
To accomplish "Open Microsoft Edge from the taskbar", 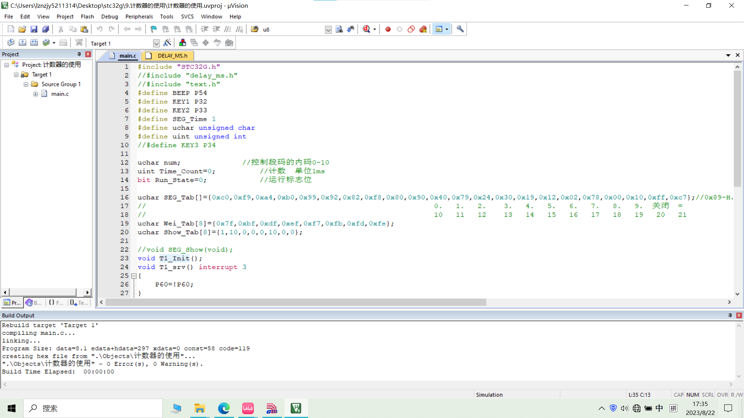I will point(224,408).
